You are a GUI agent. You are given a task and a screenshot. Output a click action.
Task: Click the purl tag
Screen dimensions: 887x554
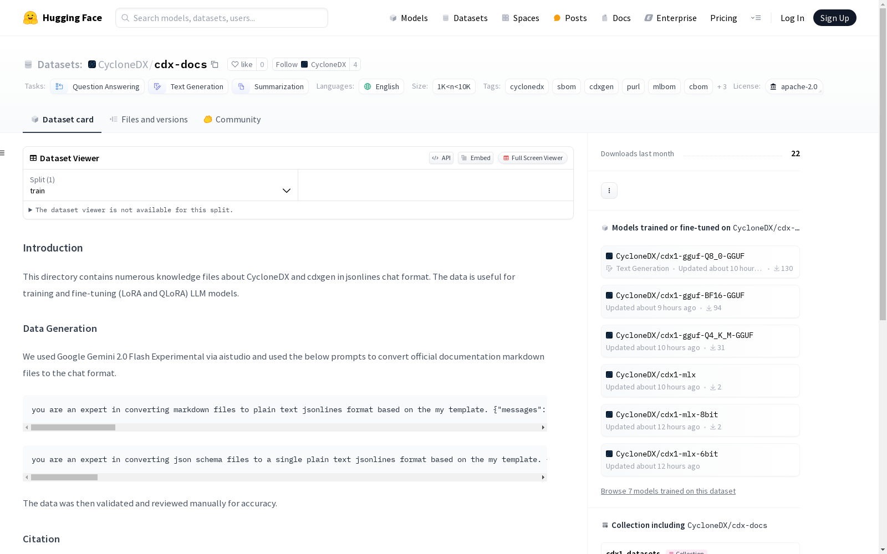(x=633, y=86)
